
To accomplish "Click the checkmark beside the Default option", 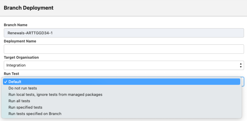I will [5, 82].
